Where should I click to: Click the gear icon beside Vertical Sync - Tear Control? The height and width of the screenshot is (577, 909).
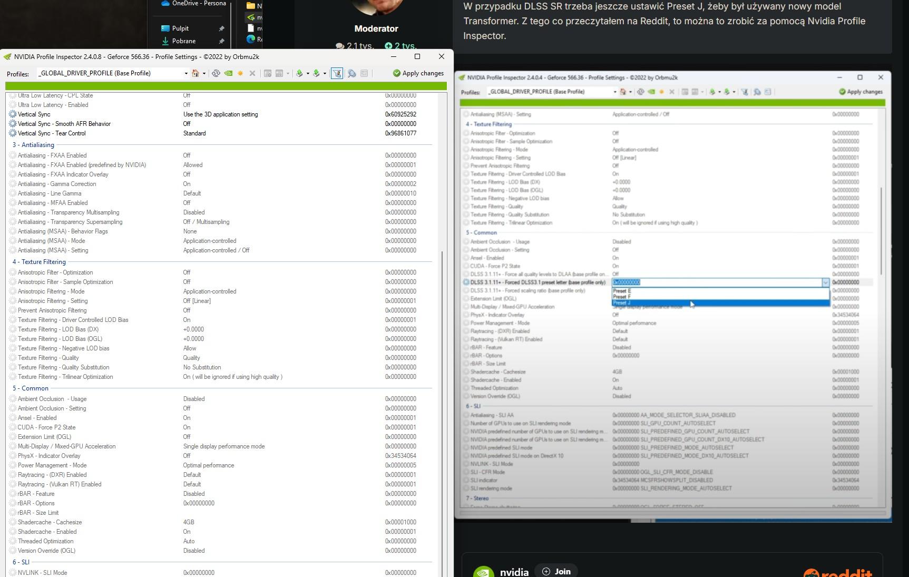click(x=13, y=133)
